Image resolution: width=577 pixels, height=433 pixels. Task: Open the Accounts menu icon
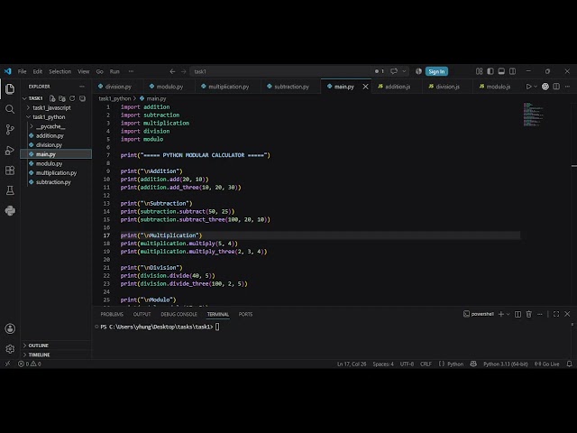tap(10, 328)
